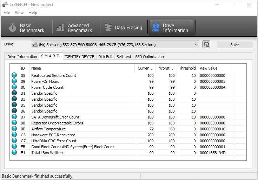This screenshot has height=180, width=258.
Task: Open the Basic Benchmark stopwatch section
Action: 27,28
